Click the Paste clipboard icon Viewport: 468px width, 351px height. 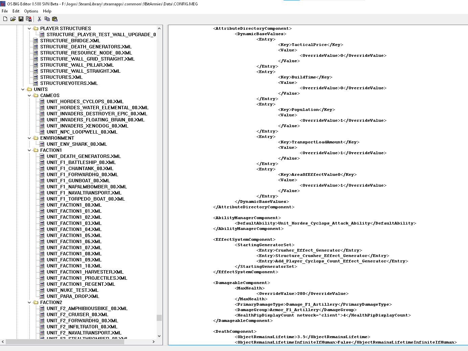[x=55, y=19]
